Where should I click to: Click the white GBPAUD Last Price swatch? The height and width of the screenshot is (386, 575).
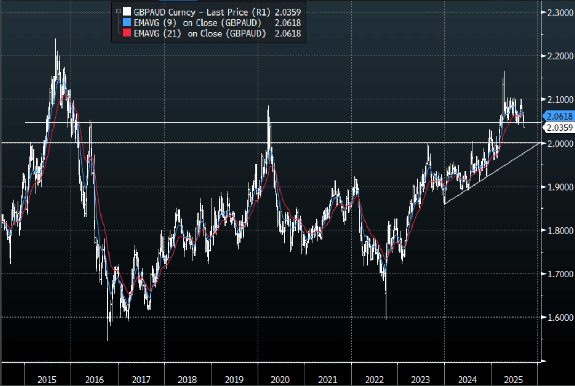(x=127, y=11)
